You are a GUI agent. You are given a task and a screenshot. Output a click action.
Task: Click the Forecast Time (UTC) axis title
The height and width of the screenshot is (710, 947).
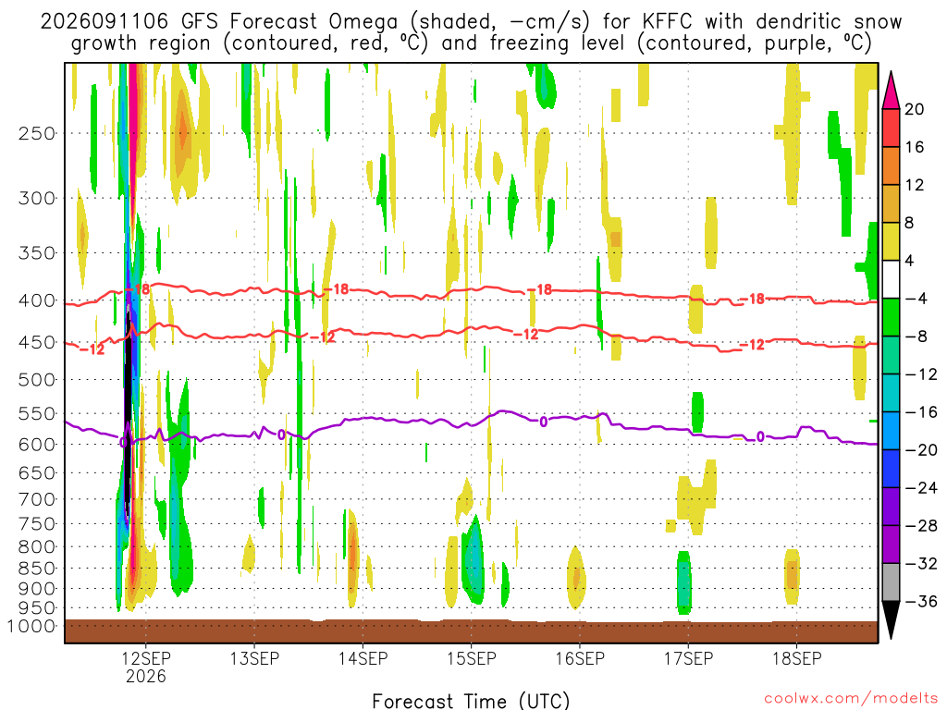point(471,701)
